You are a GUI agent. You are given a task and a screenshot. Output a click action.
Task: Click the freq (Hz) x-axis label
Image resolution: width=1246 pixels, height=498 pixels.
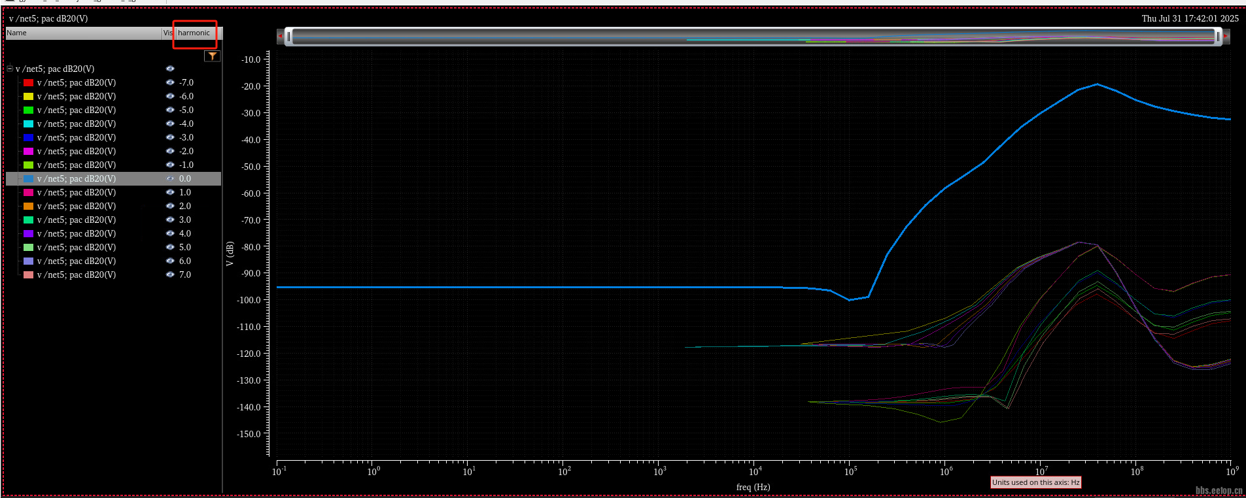[x=753, y=487]
